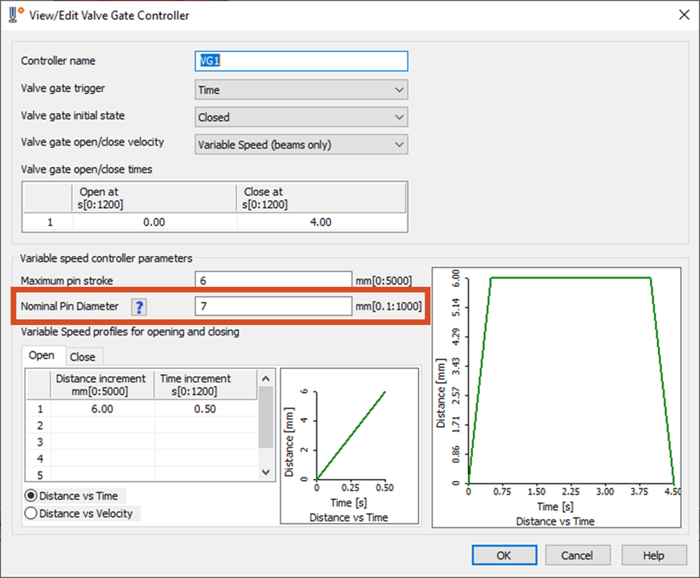Open the Valve gate trigger dropdown
Screen dimensions: 700x578
[x=399, y=90]
